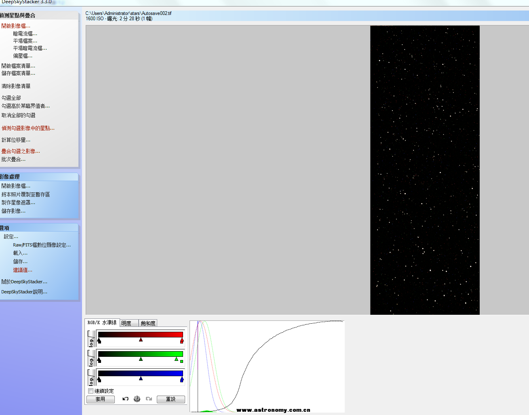Switch to the RGB/K 水準線 tab
This screenshot has height=415, width=529.
pyautogui.click(x=102, y=322)
